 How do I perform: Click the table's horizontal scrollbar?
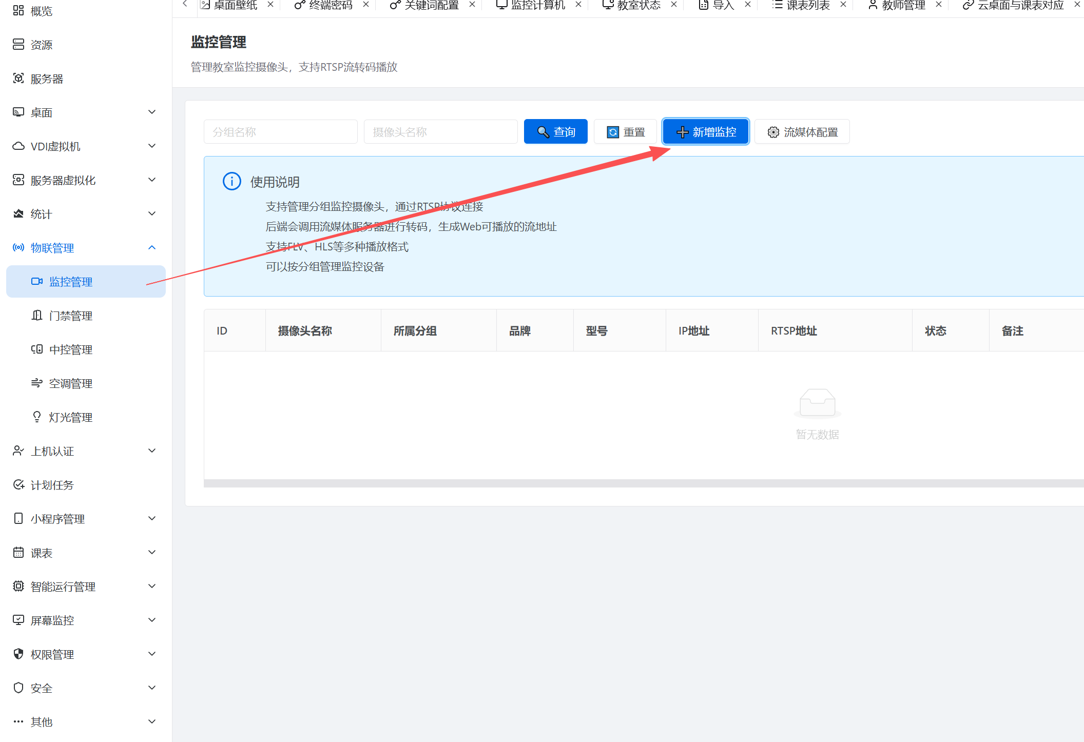click(x=644, y=483)
